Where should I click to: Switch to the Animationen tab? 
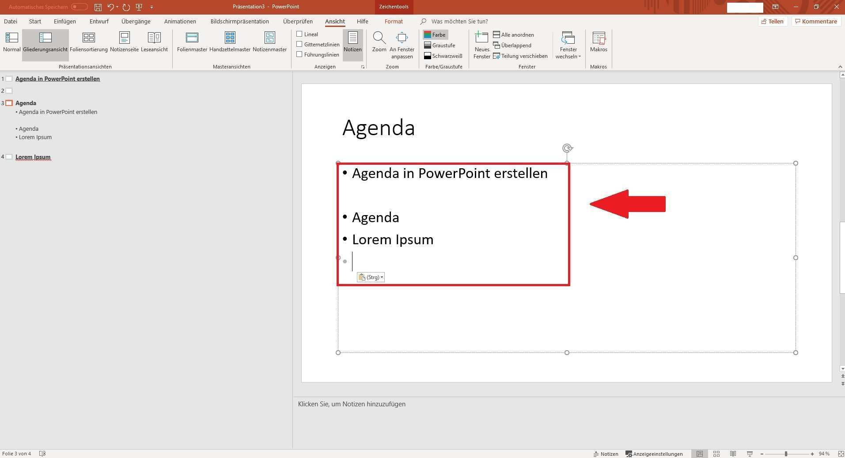(180, 21)
